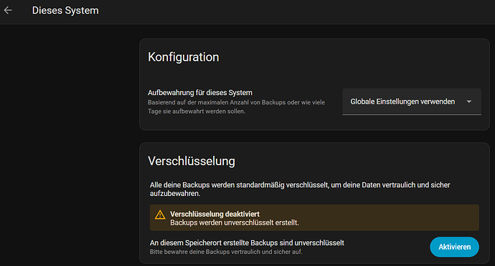Open the 'Globale Einstellungen verwenden' dropdown
The width and height of the screenshot is (495, 266).
412,102
